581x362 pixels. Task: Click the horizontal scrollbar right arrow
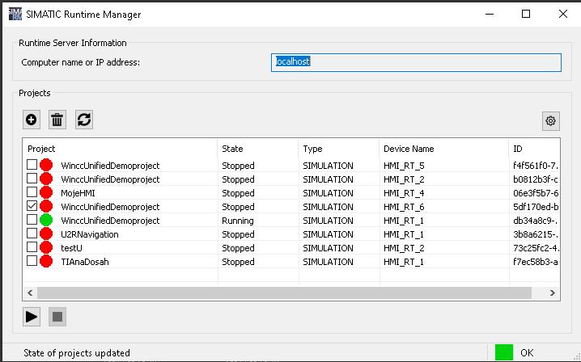[x=553, y=293]
